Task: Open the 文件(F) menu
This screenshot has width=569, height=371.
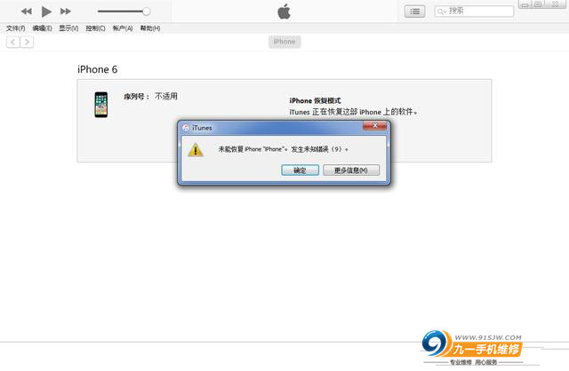Action: pyautogui.click(x=16, y=28)
